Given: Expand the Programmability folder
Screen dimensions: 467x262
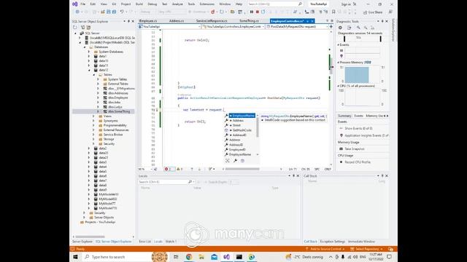Looking at the screenshot, I should [94, 125].
